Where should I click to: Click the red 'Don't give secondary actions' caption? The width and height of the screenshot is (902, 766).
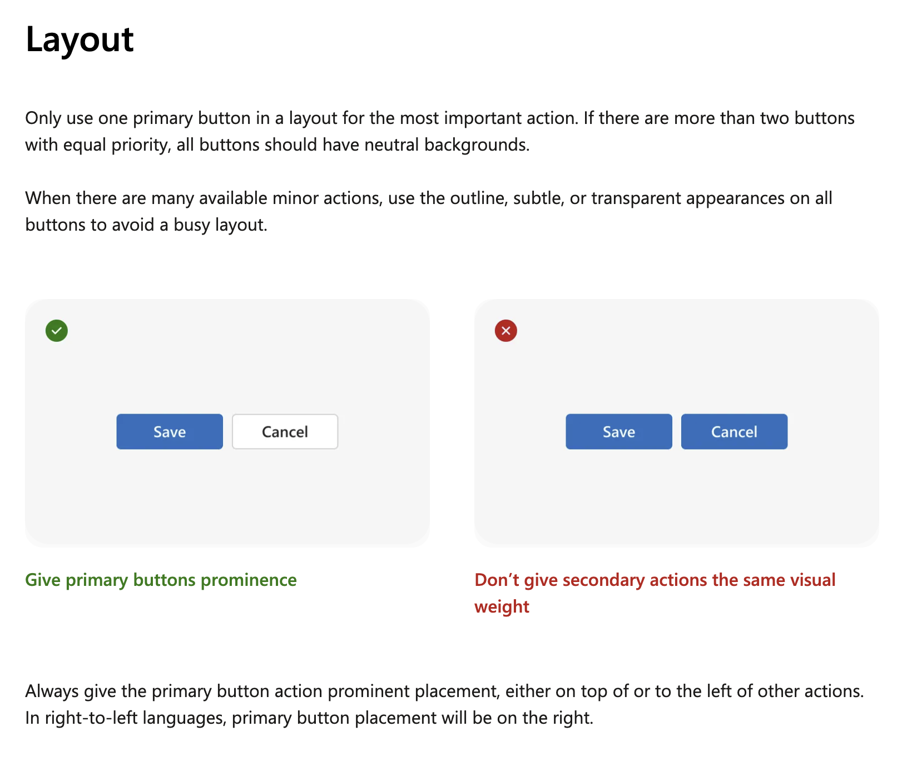tap(655, 580)
